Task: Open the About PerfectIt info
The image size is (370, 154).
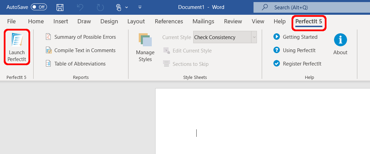Action: pyautogui.click(x=340, y=44)
